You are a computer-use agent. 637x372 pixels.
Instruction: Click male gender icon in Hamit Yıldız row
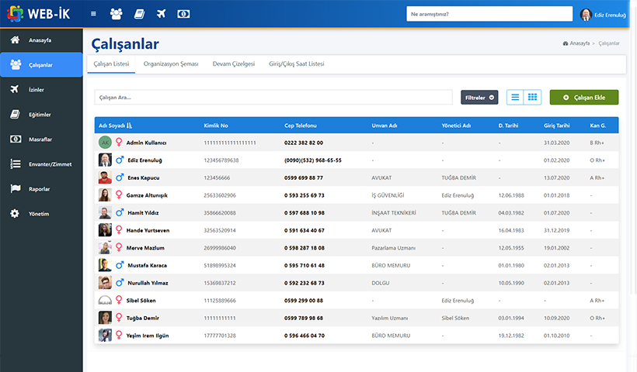[120, 212]
